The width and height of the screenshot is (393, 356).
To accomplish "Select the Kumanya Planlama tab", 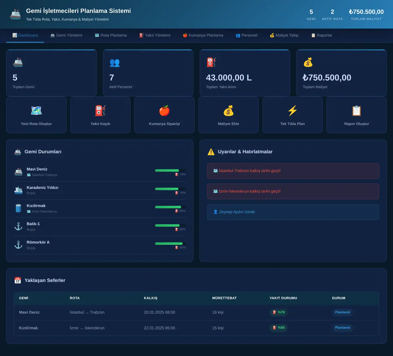I will (203, 35).
